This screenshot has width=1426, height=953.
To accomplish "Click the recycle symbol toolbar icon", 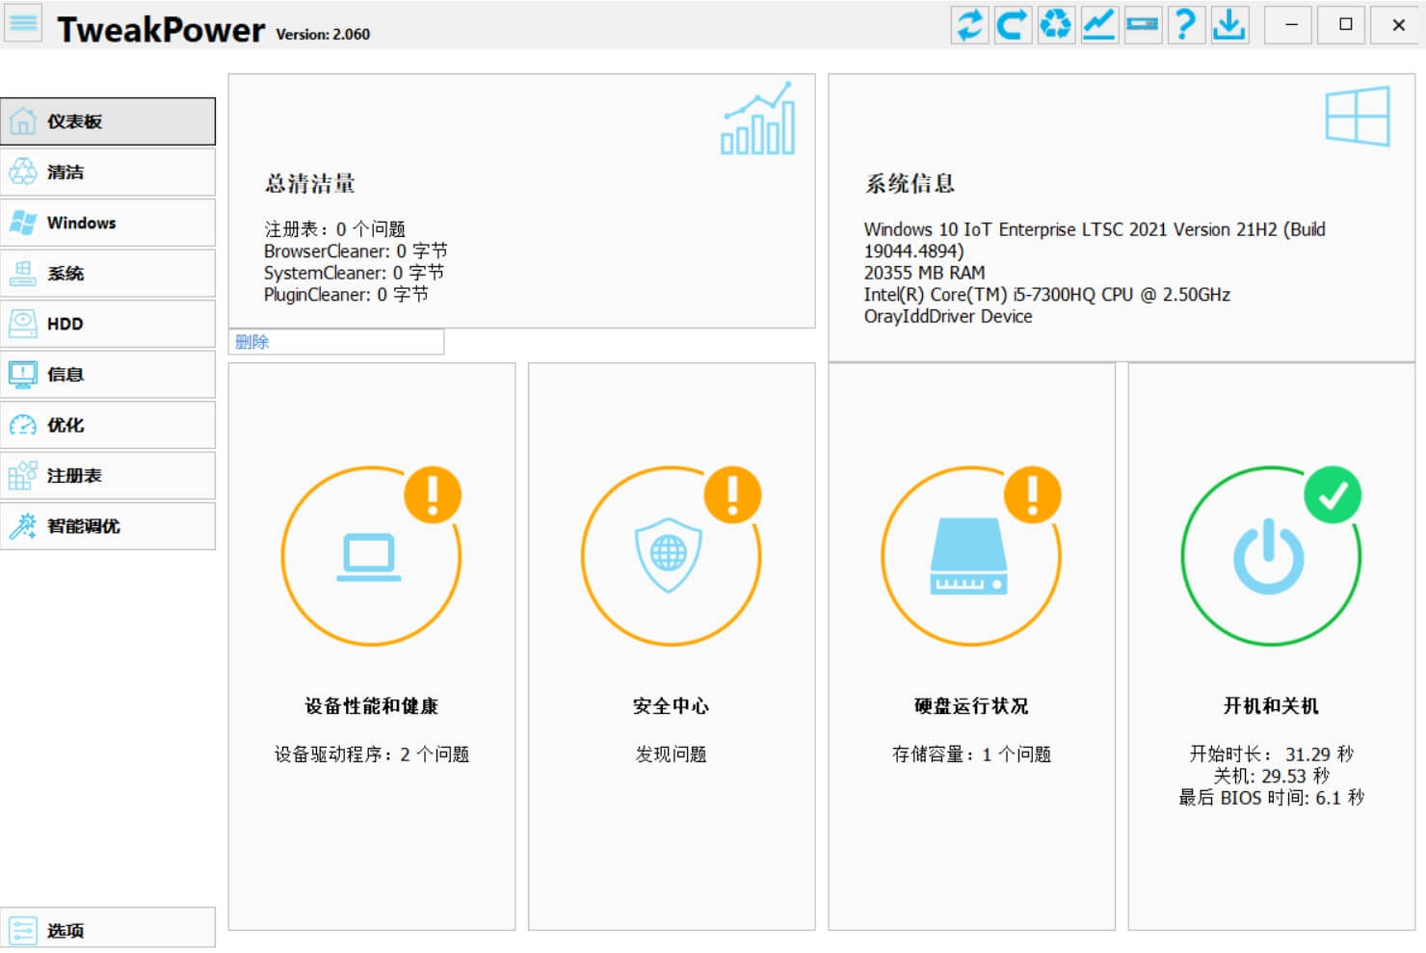I will [x=1056, y=24].
